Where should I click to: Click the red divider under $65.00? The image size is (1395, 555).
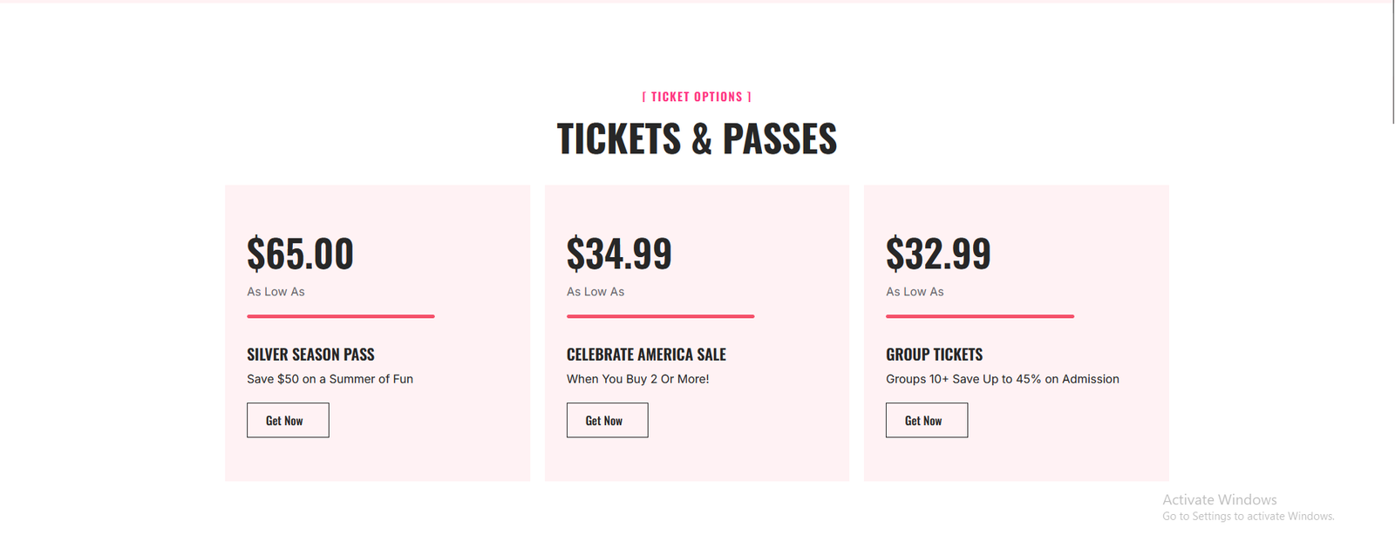click(x=341, y=316)
